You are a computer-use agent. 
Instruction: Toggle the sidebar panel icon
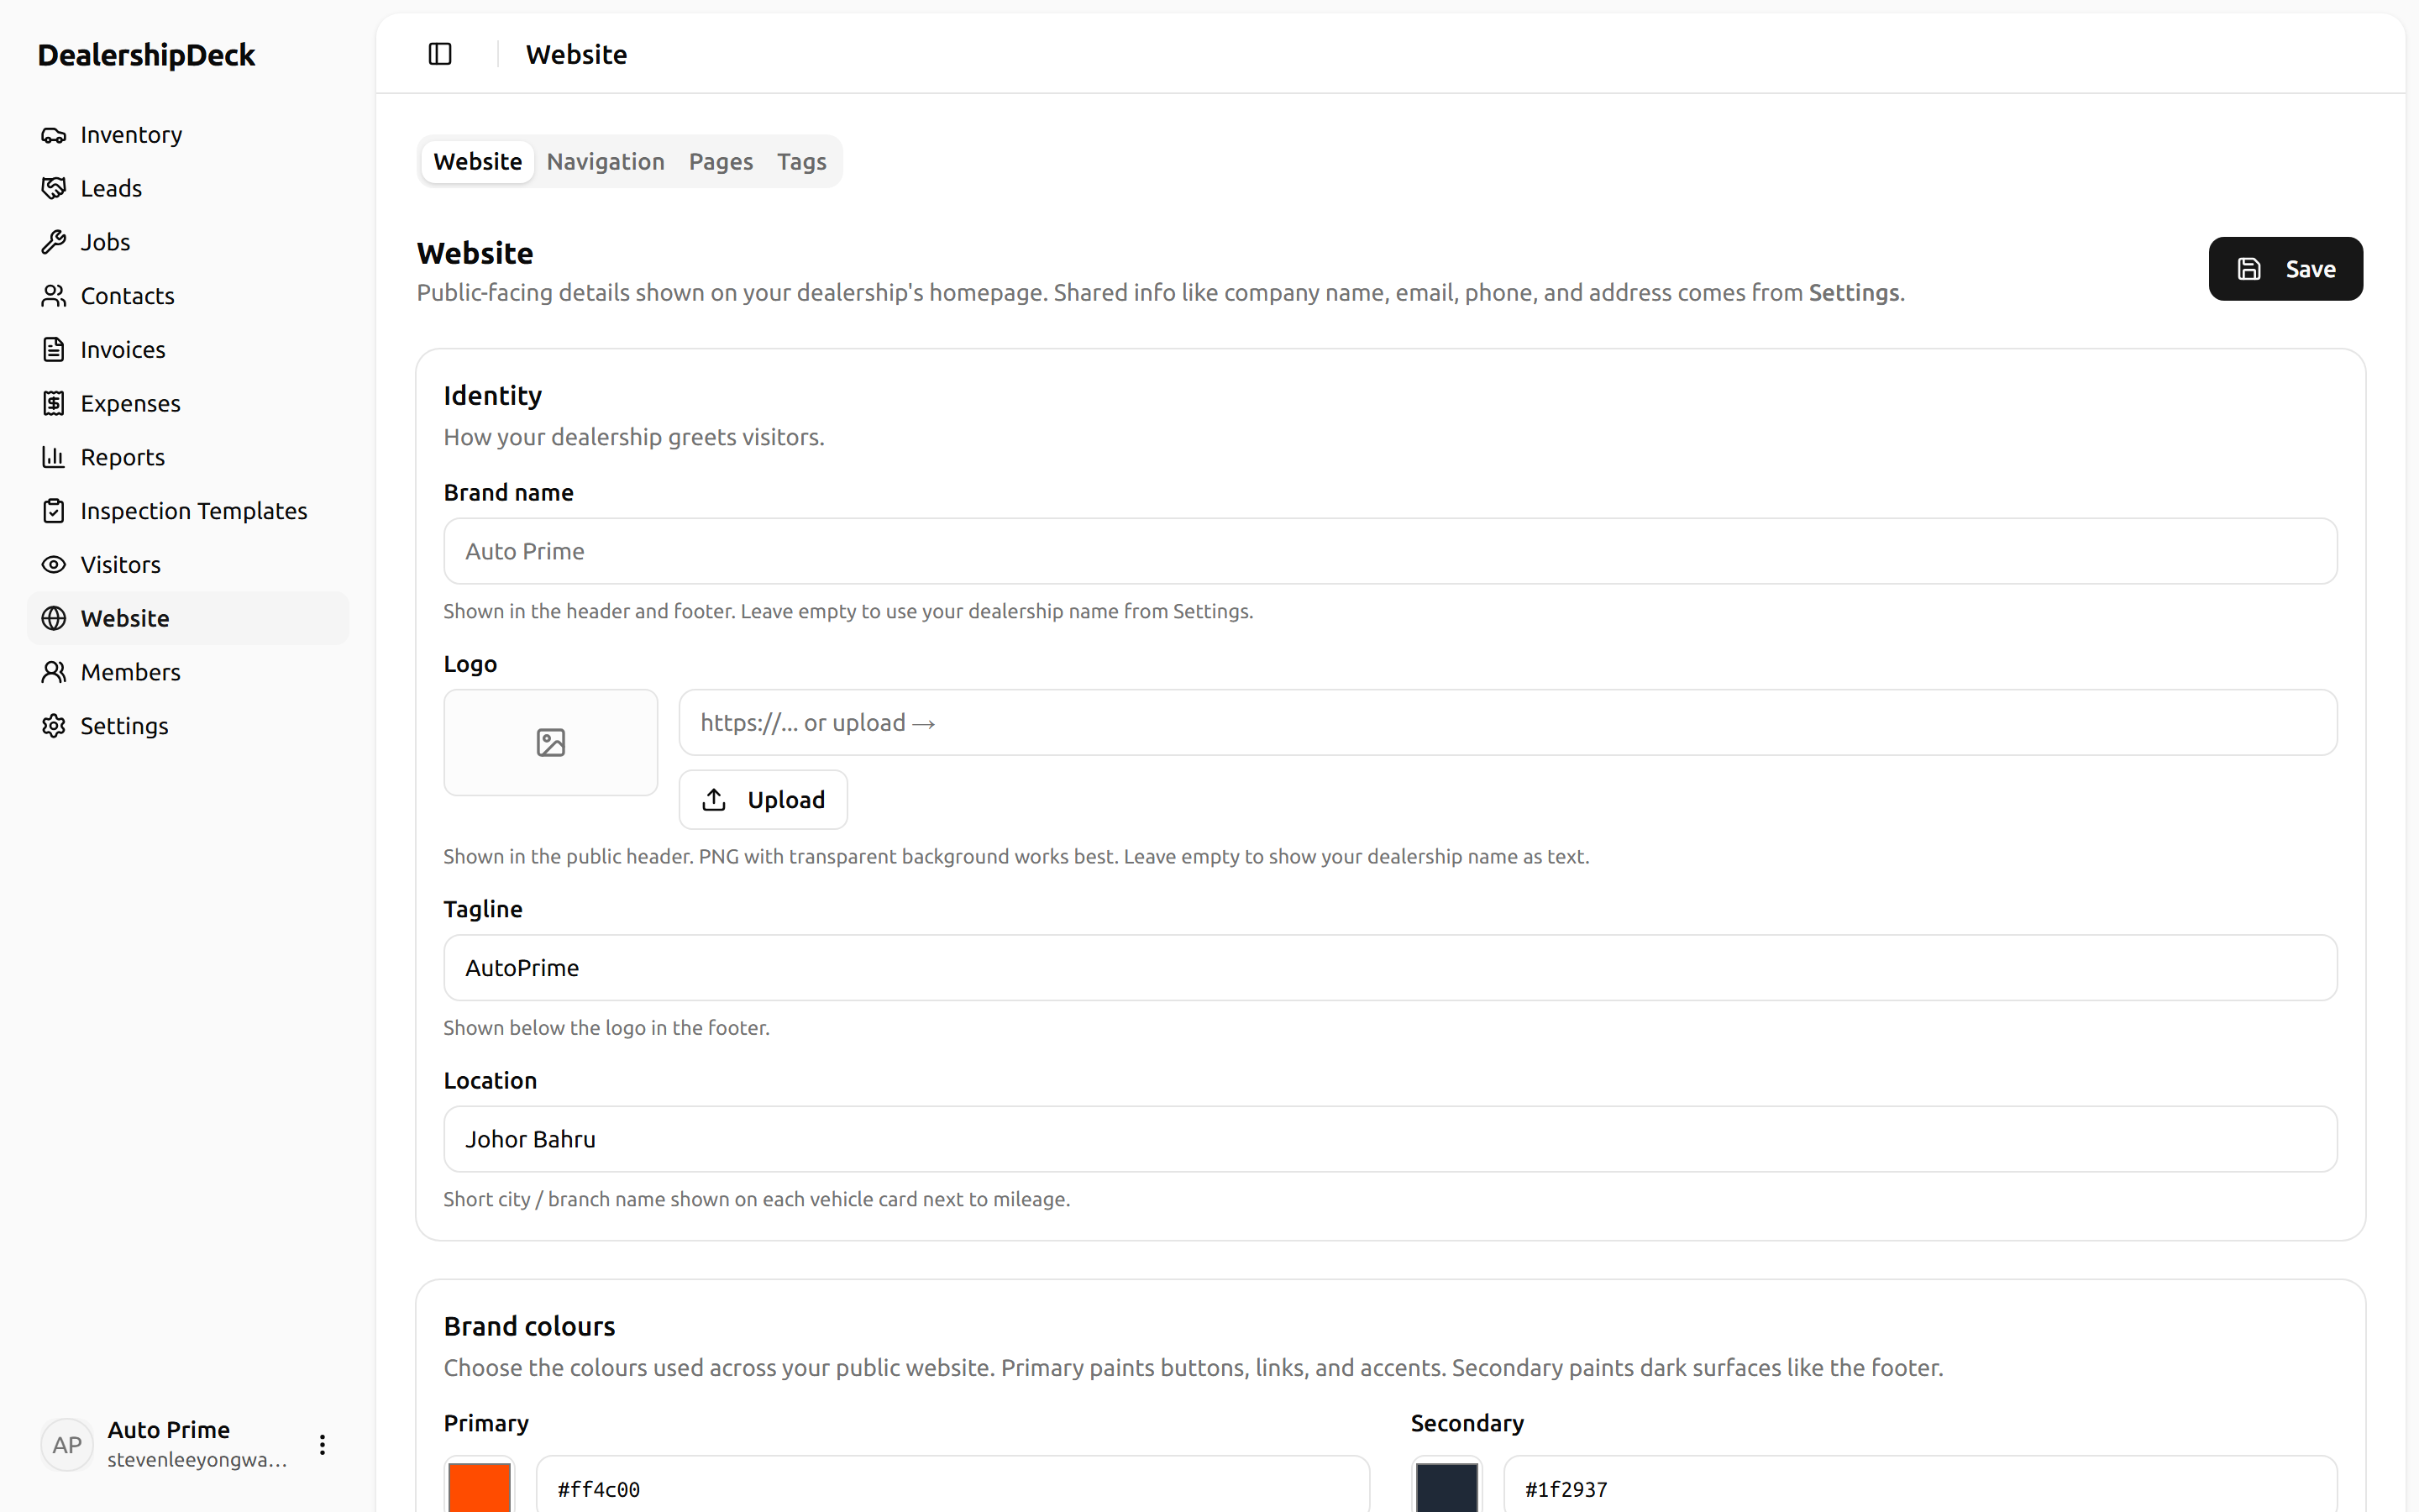click(x=440, y=54)
